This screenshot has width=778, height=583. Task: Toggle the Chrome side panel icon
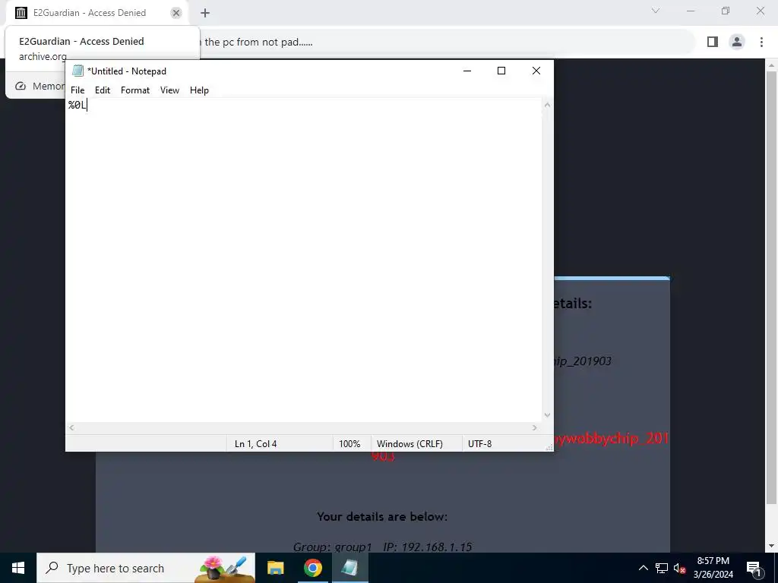coord(713,43)
